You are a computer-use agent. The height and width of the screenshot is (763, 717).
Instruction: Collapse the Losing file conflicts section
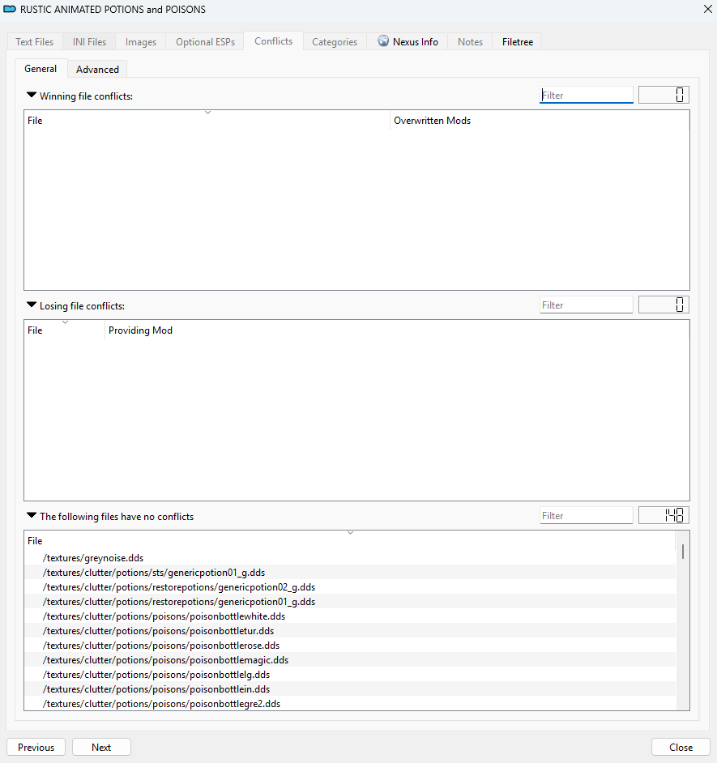coord(32,305)
